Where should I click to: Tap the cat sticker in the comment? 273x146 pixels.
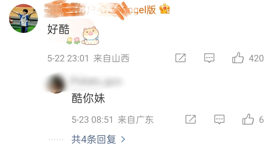90,36
